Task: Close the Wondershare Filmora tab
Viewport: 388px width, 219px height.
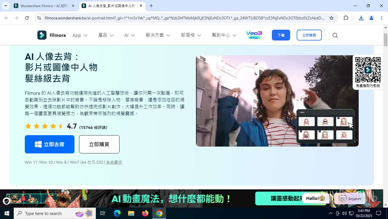Action: (x=73, y=6)
